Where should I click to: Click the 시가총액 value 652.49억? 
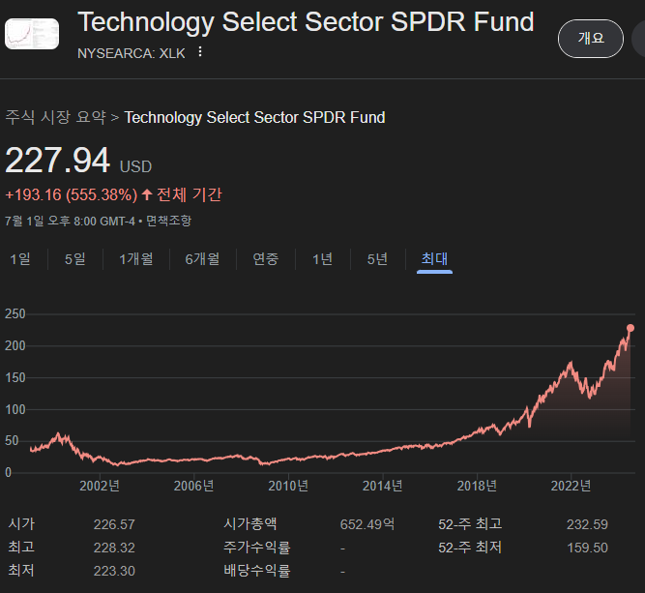367,524
